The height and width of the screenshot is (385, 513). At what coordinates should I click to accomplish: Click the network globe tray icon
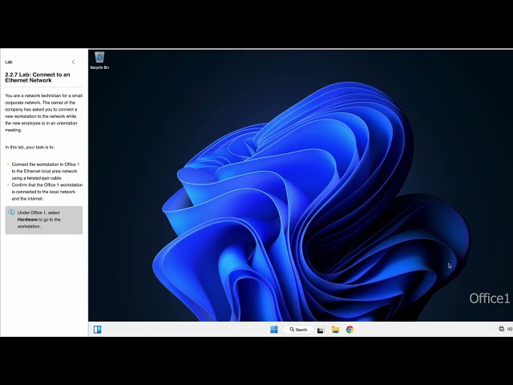click(501, 329)
